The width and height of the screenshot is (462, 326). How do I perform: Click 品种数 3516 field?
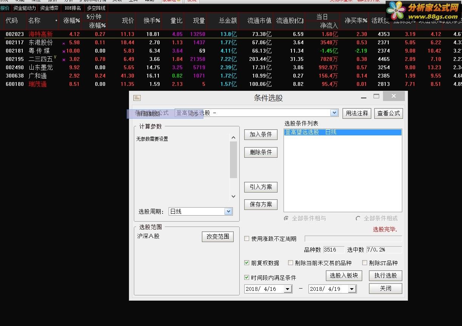click(334, 250)
